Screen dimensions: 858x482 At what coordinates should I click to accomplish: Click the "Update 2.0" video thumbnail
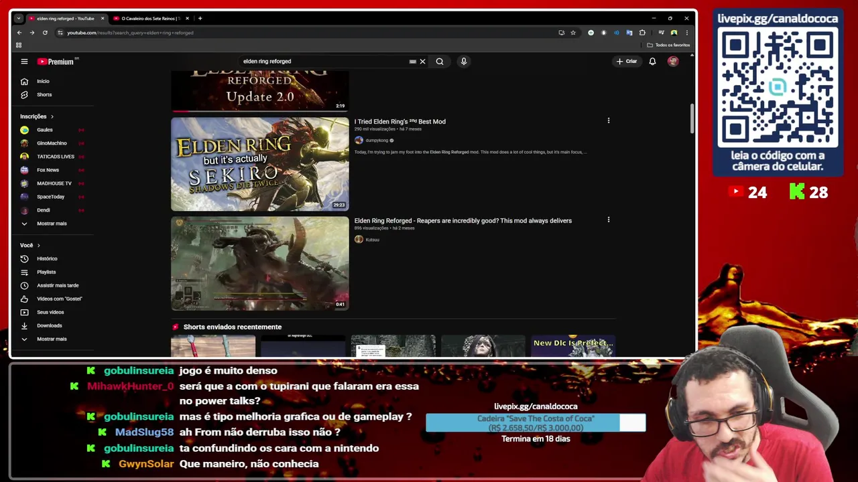tap(260, 91)
